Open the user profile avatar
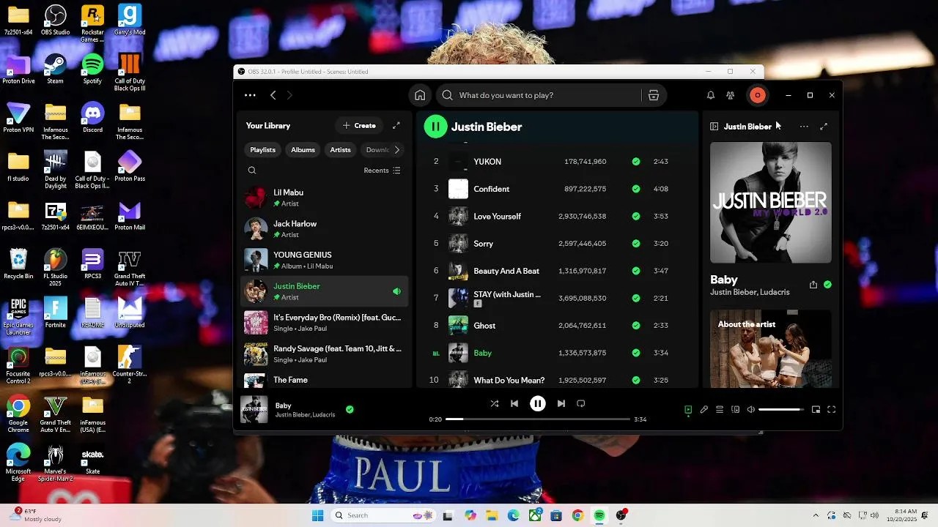938x527 pixels. [758, 95]
